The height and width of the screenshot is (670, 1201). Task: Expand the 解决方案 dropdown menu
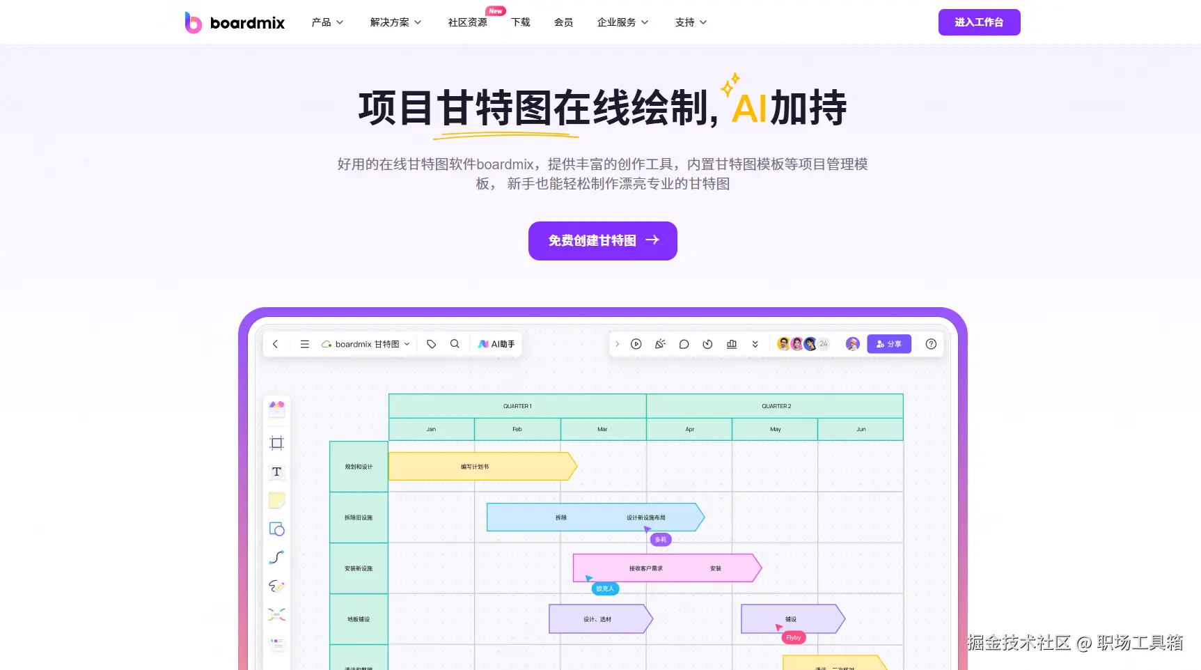(395, 22)
